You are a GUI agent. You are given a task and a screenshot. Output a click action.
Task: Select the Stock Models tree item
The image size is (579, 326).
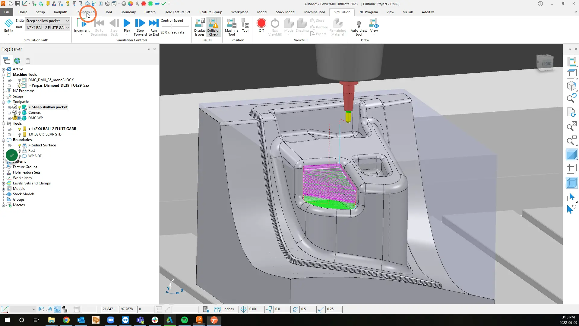pos(24,194)
